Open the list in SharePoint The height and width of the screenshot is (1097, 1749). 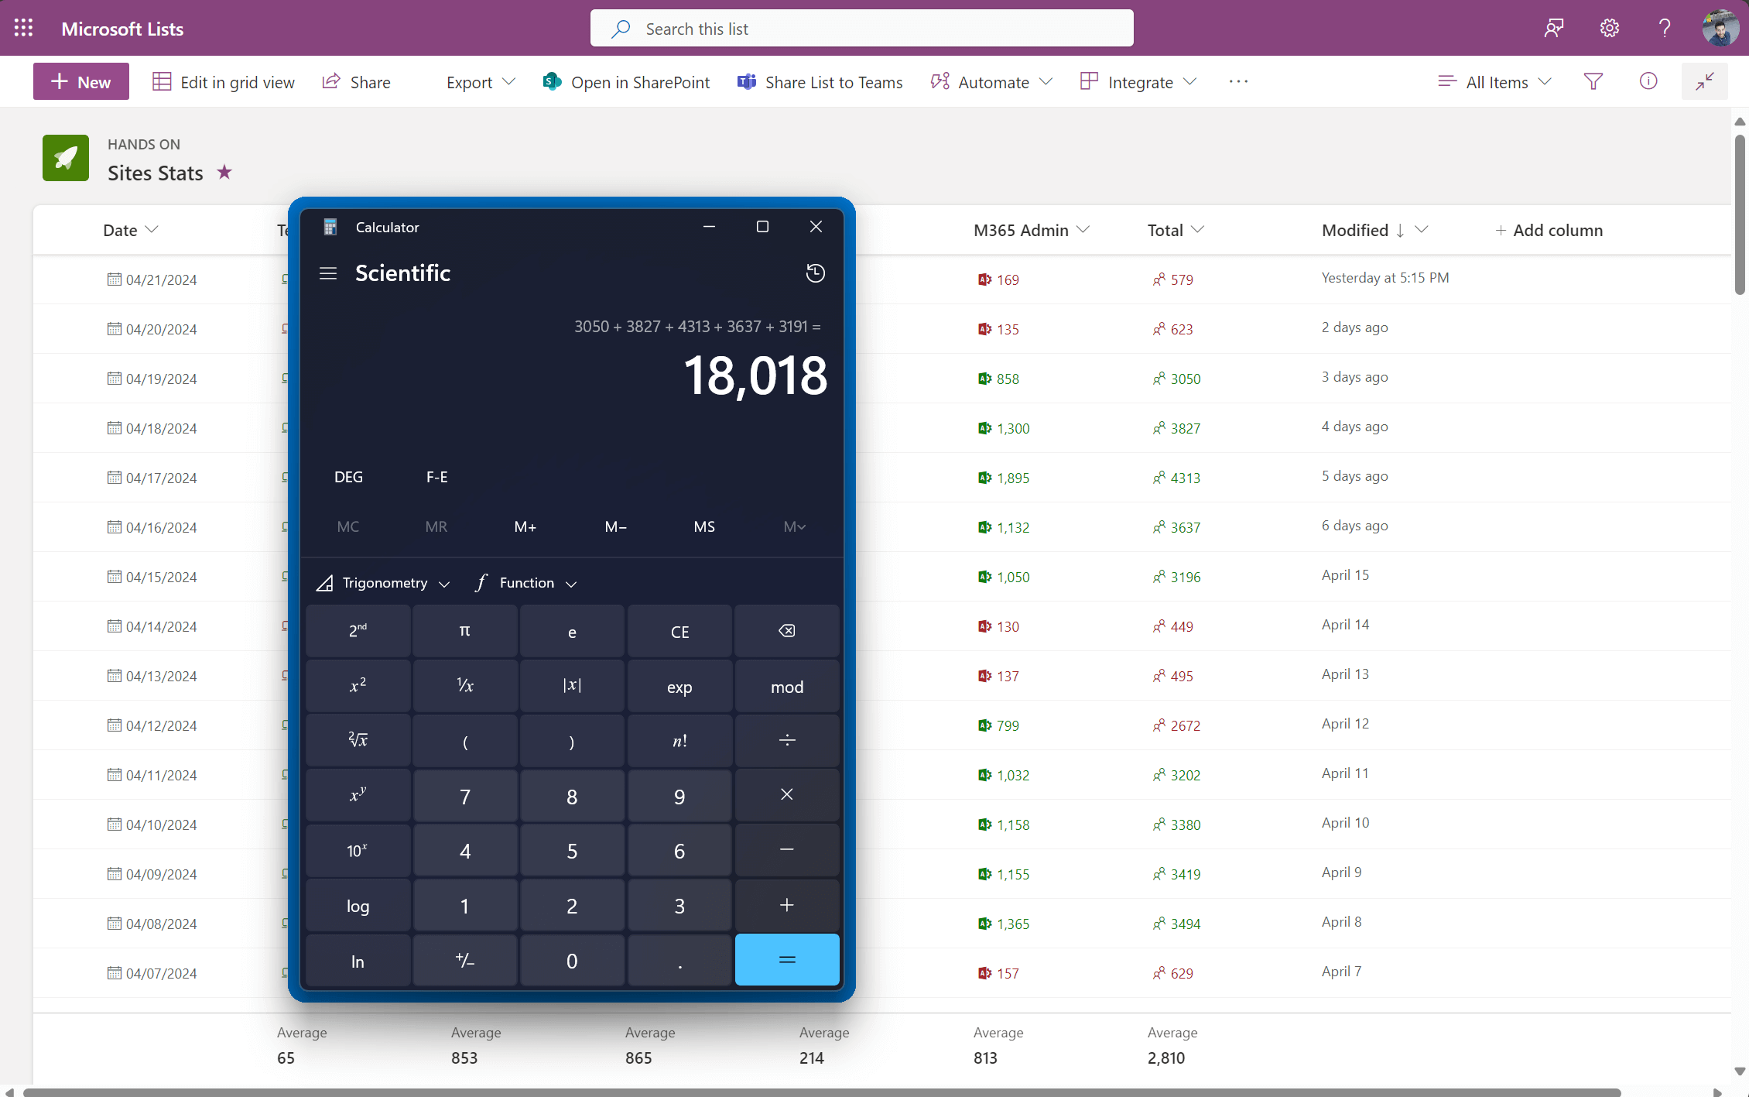tap(627, 81)
